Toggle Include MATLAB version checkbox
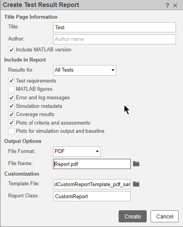The height and width of the screenshot is (227, 183). tap(11, 50)
